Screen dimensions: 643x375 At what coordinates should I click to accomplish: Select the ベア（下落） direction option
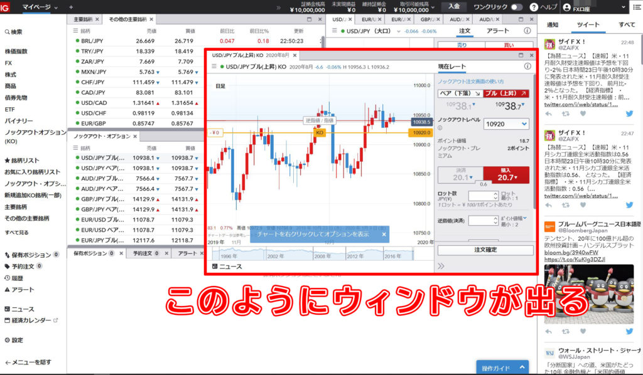[460, 93]
